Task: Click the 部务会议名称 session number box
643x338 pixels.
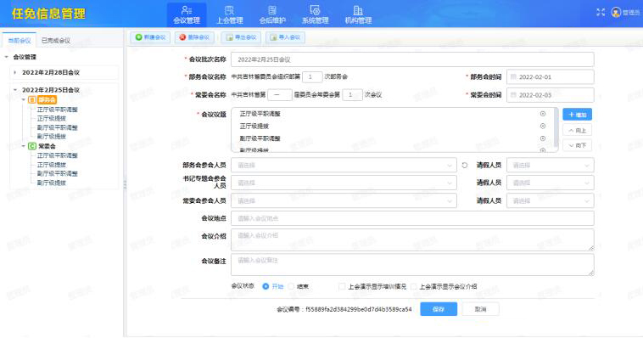Action: [x=312, y=76]
